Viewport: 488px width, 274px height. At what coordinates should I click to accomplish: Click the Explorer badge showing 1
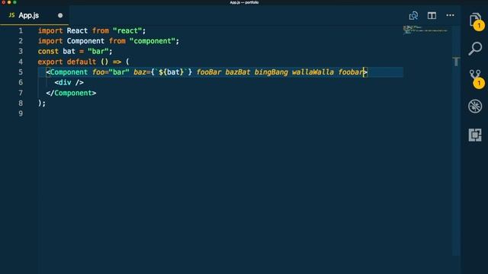point(479,25)
